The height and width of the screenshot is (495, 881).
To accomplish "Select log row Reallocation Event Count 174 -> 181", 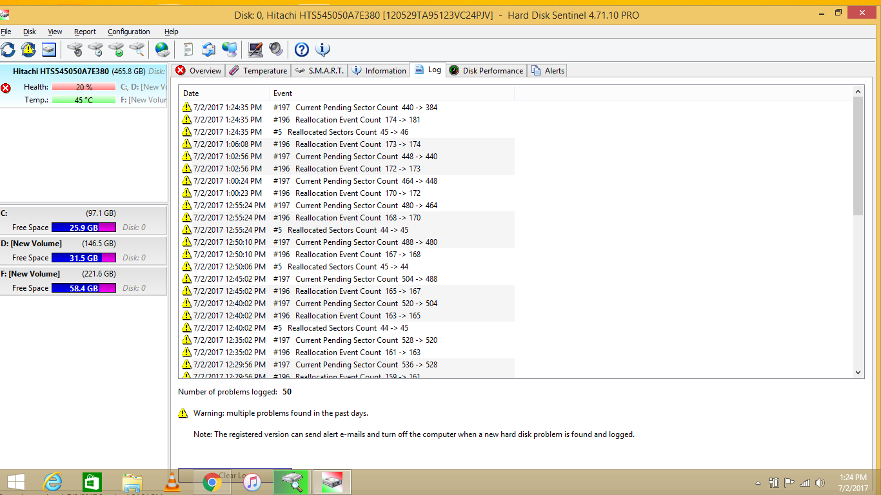I will point(347,120).
